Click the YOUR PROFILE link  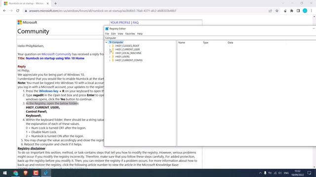pos(120,23)
